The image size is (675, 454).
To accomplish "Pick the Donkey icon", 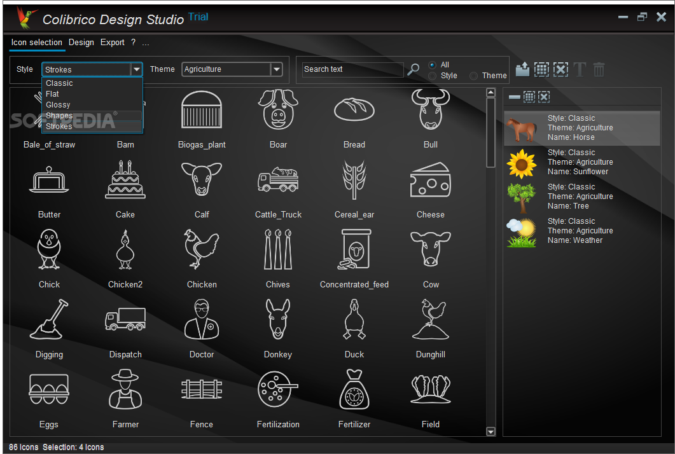I will (x=278, y=319).
